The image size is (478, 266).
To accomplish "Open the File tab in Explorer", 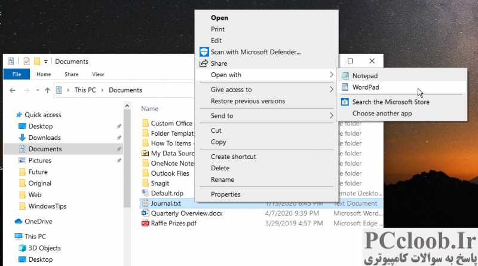I will pos(17,74).
